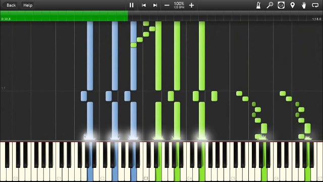
Task: Click the measure 17 marker
Action: [3, 88]
